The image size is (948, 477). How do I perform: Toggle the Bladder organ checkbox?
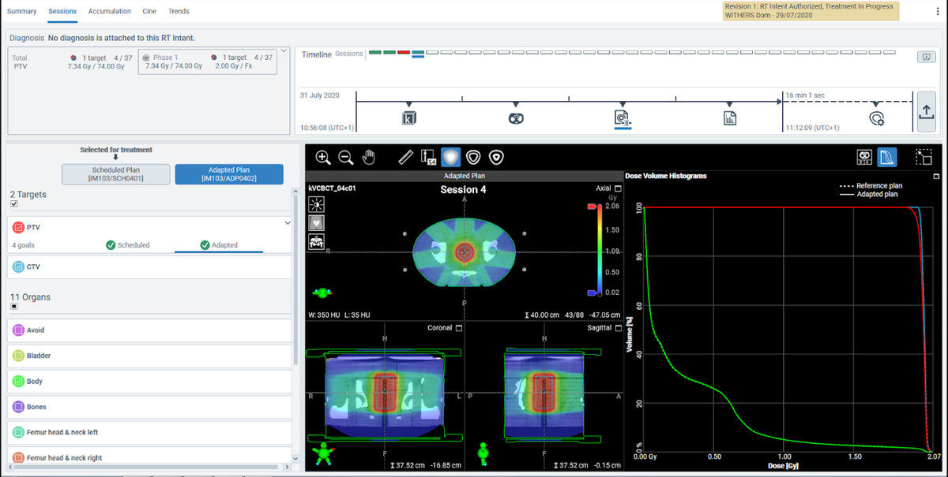(17, 355)
